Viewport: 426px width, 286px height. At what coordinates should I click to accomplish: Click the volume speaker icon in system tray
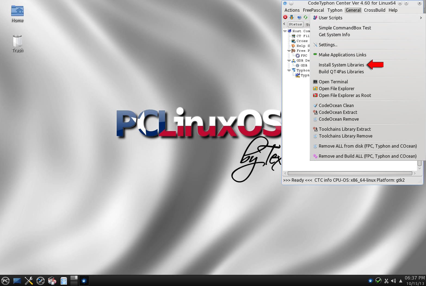[393, 281]
